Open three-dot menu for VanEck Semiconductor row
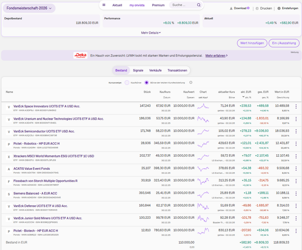Viewport: 302px width, 250px height. [296, 131]
